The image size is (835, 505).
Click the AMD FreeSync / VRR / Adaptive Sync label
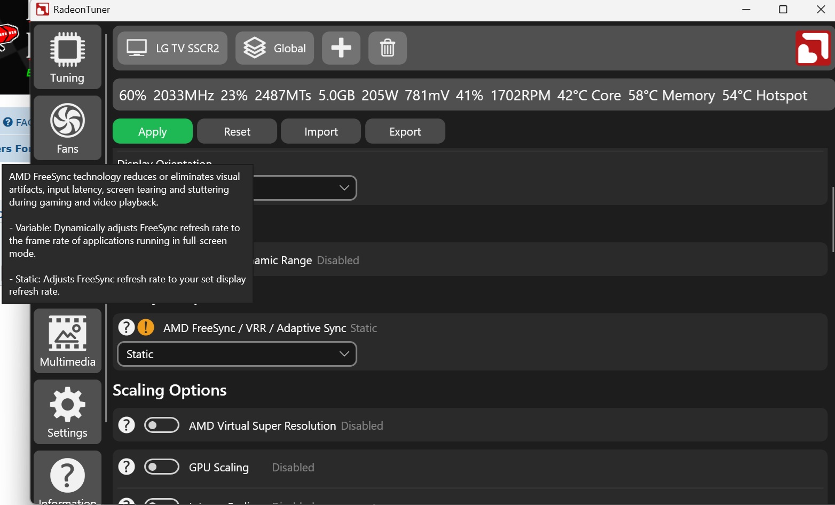255,328
